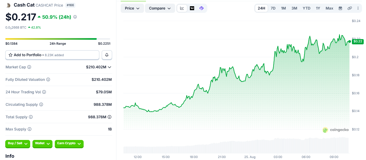Select the YTD time range
The image size is (366, 160).
click(307, 8)
